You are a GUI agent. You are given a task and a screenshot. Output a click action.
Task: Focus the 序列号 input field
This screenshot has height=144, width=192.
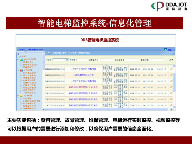coord(82,60)
